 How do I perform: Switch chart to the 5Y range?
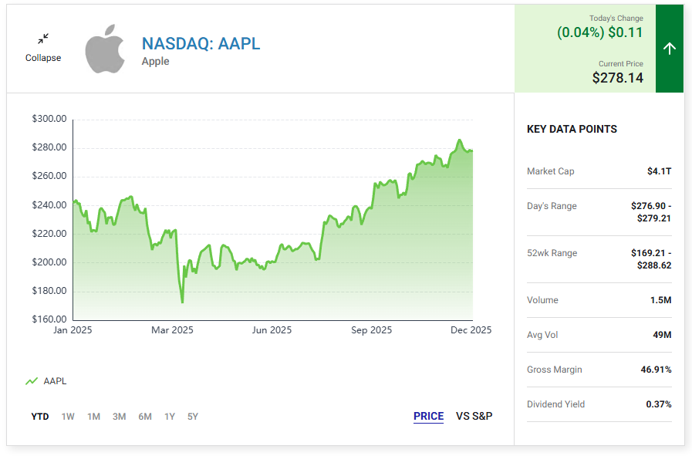point(192,417)
